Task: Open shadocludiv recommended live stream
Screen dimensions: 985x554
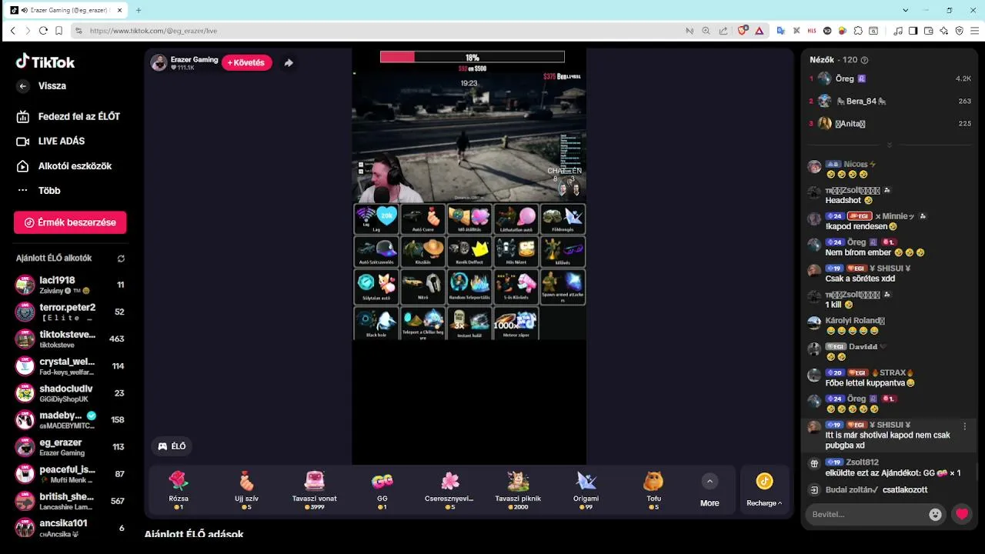Action: point(70,392)
